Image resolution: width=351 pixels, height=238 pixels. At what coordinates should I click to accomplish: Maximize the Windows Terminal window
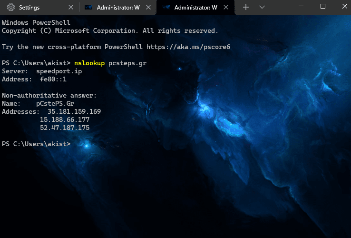[x=323, y=6]
